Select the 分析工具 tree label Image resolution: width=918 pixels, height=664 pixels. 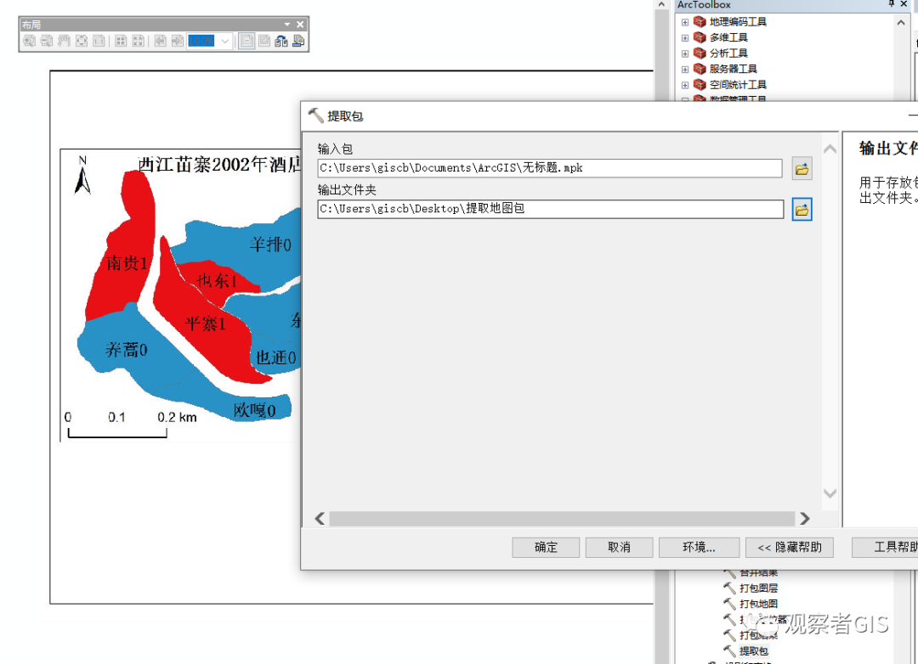click(728, 53)
